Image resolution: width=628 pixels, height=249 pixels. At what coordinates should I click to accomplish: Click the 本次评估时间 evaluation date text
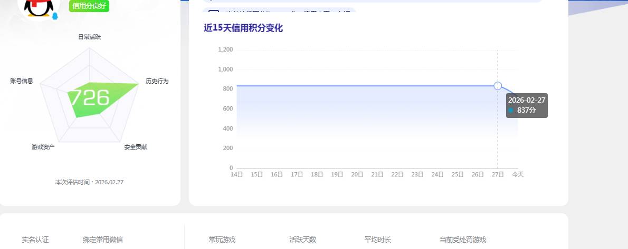[x=89, y=182]
